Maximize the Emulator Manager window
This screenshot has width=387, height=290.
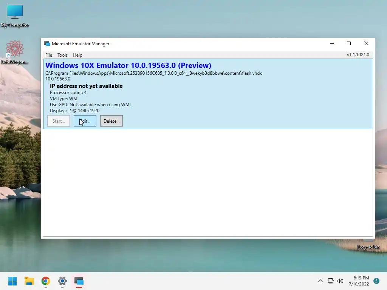coord(349,44)
